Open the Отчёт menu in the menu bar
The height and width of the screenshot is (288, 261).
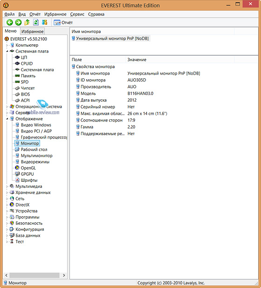click(35, 14)
